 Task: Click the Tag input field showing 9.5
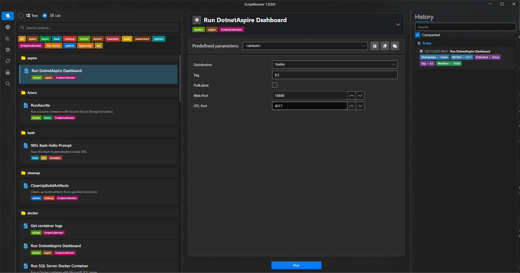coord(335,75)
